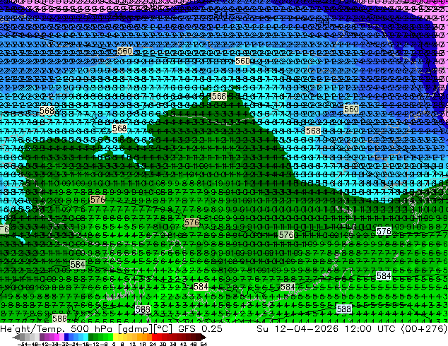Click the "12" legend scale value
The width and height of the screenshot is (448, 346).
click(133, 344)
